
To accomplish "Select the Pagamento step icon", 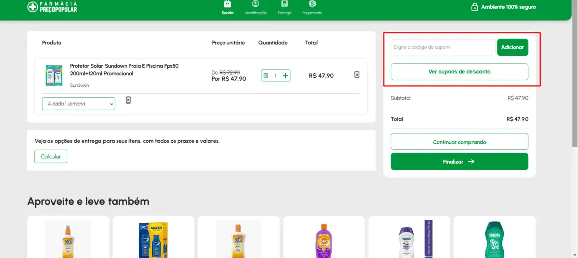I will coord(312,4).
